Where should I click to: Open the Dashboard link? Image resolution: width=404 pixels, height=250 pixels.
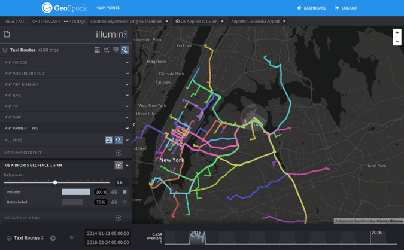(311, 8)
